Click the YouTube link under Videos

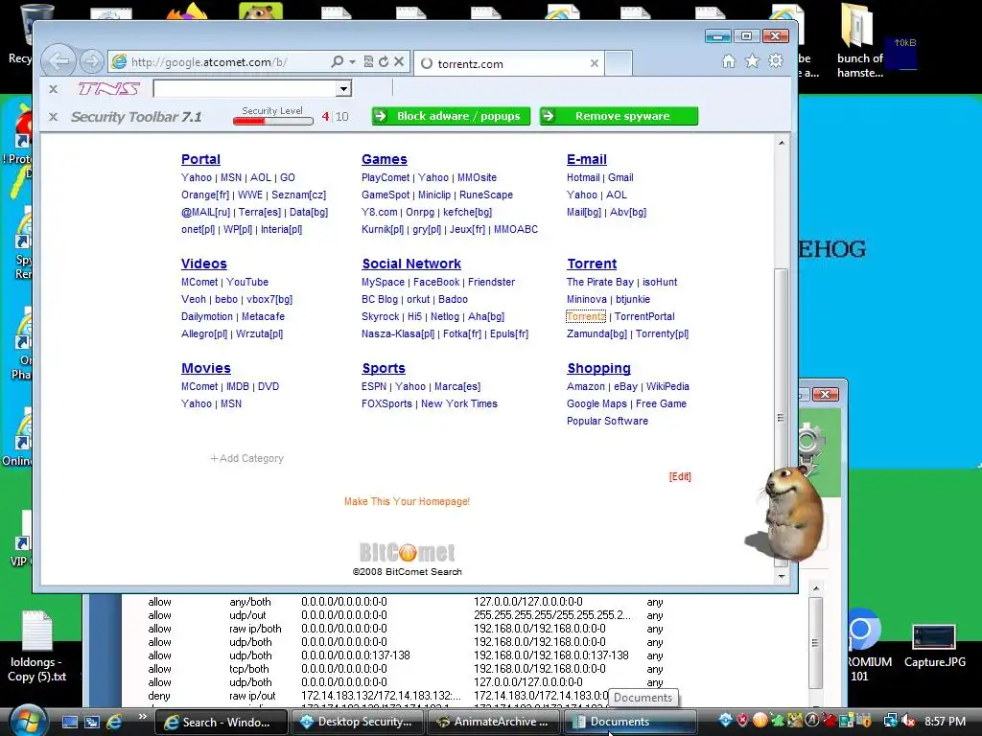tap(247, 283)
